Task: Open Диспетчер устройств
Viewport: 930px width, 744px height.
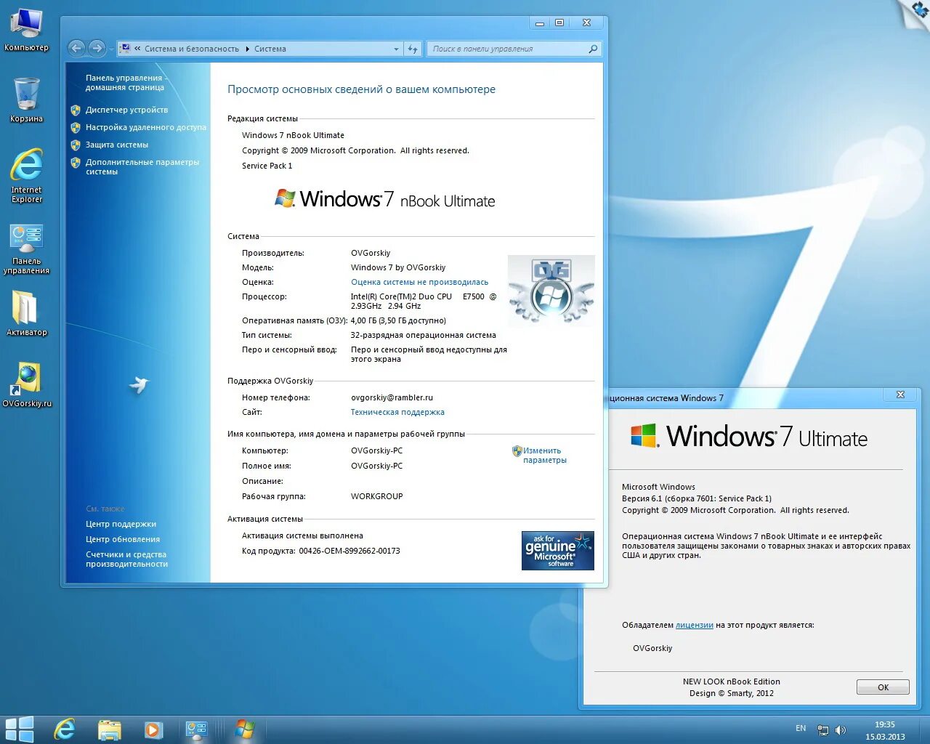Action: pos(126,110)
